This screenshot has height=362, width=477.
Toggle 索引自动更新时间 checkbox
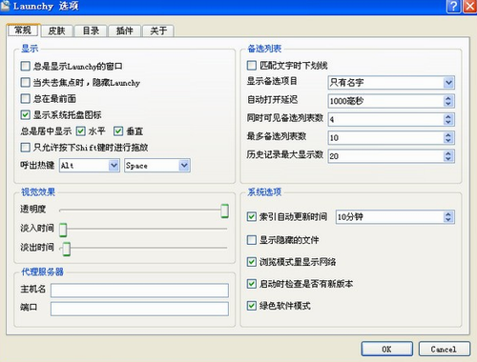[252, 217]
